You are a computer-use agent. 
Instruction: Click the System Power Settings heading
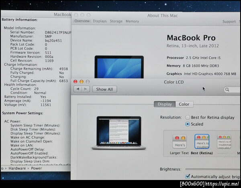(22, 113)
